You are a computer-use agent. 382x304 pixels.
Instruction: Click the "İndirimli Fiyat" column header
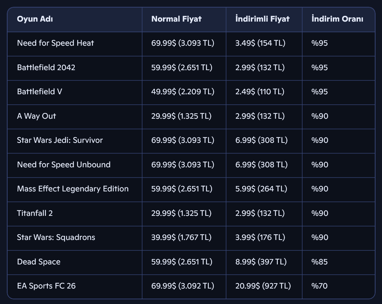(262, 19)
